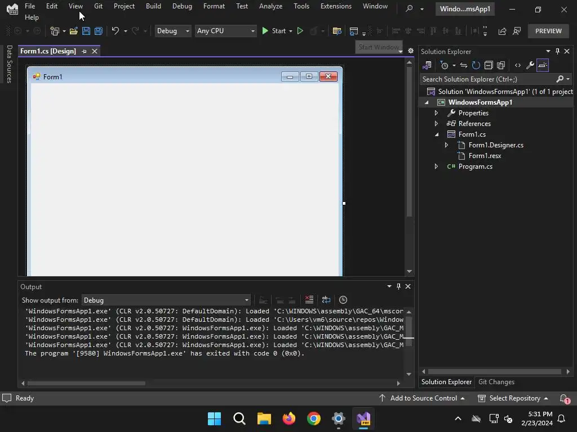Click Start Without Debugging outline arrow

pos(300,31)
